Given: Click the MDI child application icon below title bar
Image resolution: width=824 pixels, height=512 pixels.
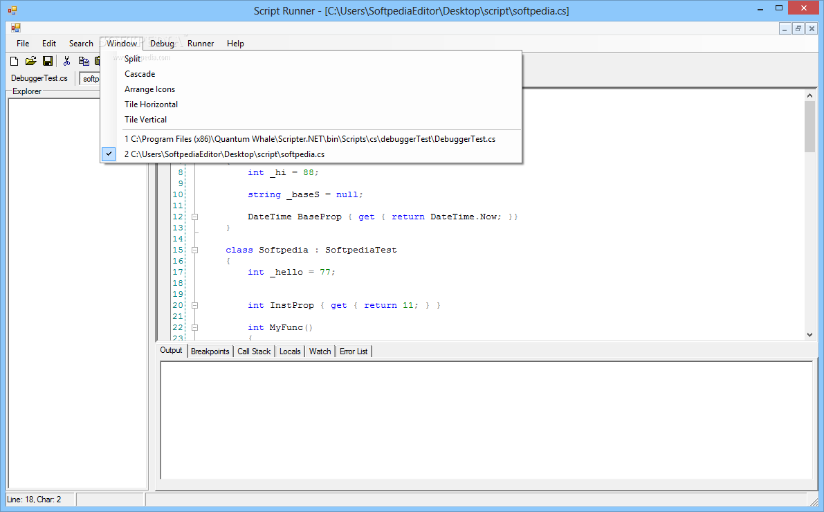Looking at the screenshot, I should pyautogui.click(x=16, y=28).
